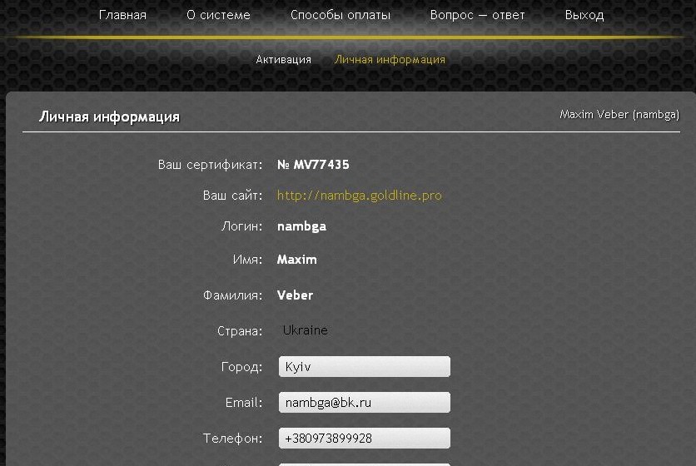Image resolution: width=696 pixels, height=466 pixels.
Task: Switch to the Активация tab
Action: click(284, 59)
